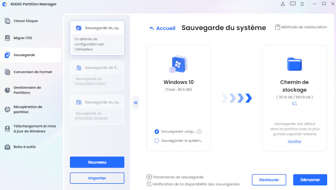
Task: Click the file backup task icon
Action: 79,68
